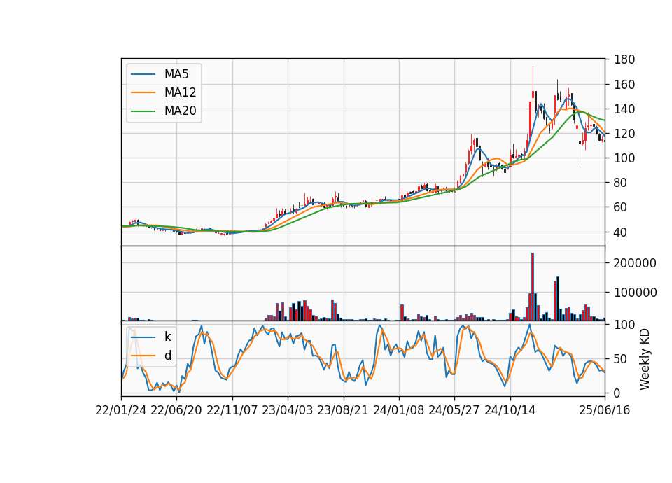
Task: Click the blue k legend line sample
Action: click(x=143, y=337)
